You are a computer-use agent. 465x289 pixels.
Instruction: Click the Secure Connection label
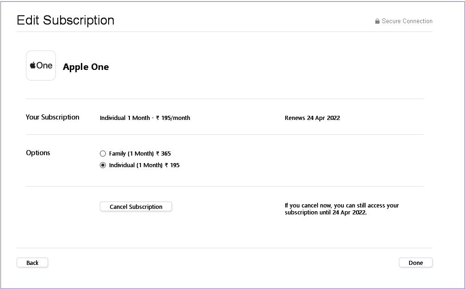point(407,21)
